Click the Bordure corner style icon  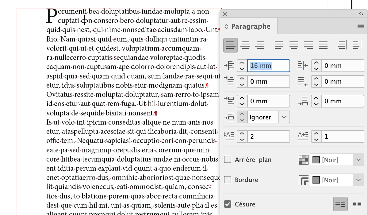point(304,180)
